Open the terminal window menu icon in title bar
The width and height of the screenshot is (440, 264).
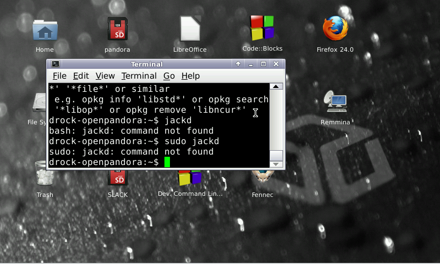click(56, 64)
